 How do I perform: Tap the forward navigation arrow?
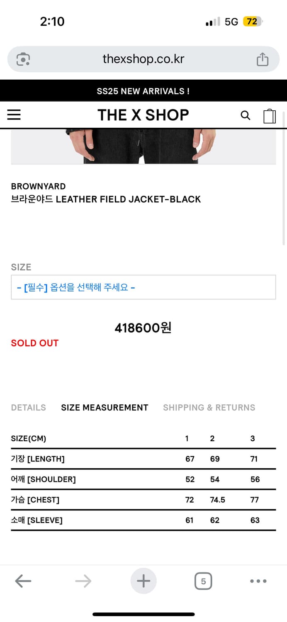point(83,581)
